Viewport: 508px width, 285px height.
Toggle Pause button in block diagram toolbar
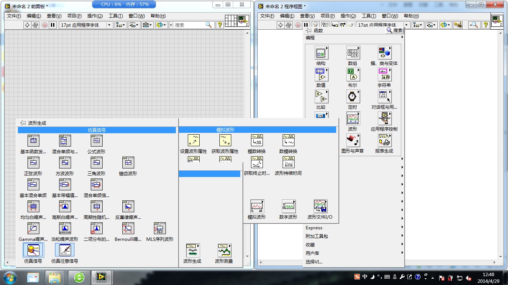306,25
